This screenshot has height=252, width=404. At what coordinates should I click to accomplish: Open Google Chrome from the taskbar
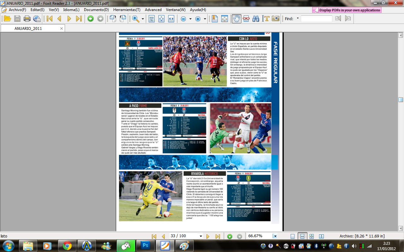coord(67,245)
